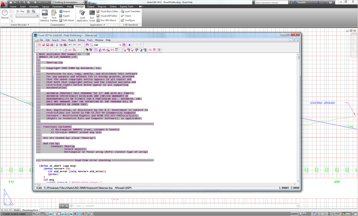Click Redo arrow in Visual LISP toolbar
Screen dimensions: 358x216
[75, 45]
